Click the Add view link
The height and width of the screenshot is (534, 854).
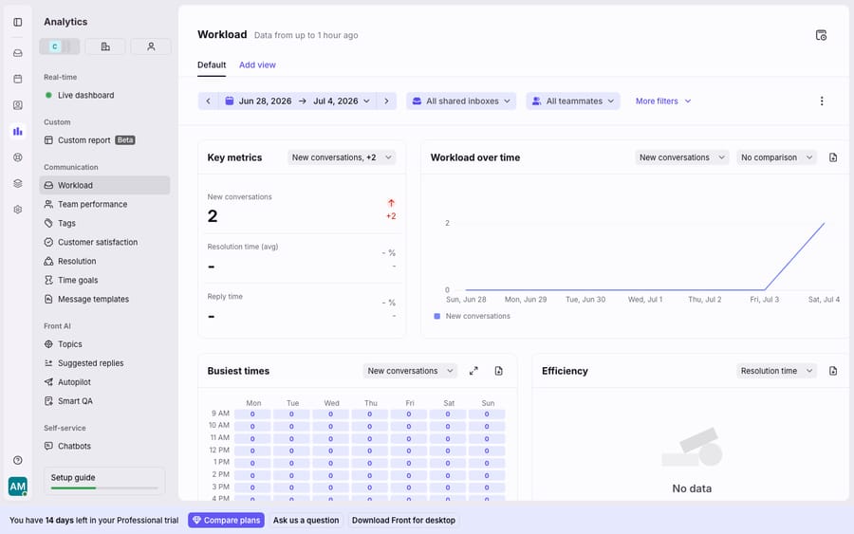pos(257,64)
